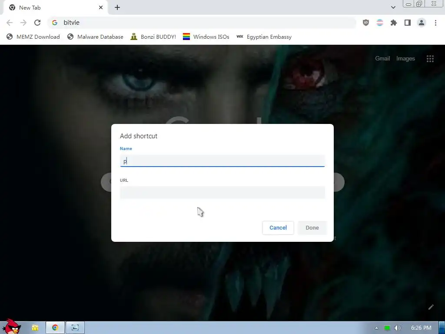Open the Egyptian Embassy bookmark

pyautogui.click(x=264, y=37)
